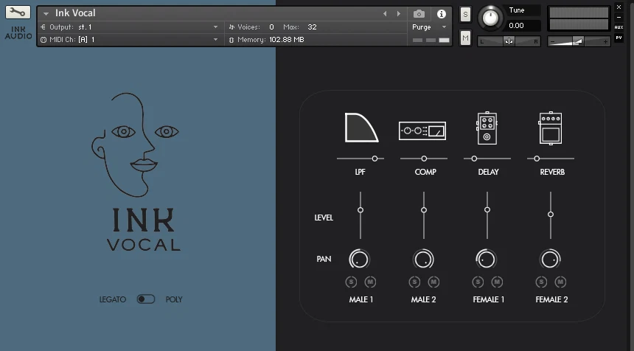Adjust the MALE 1 level fader
The height and width of the screenshot is (351, 634).
point(360,215)
